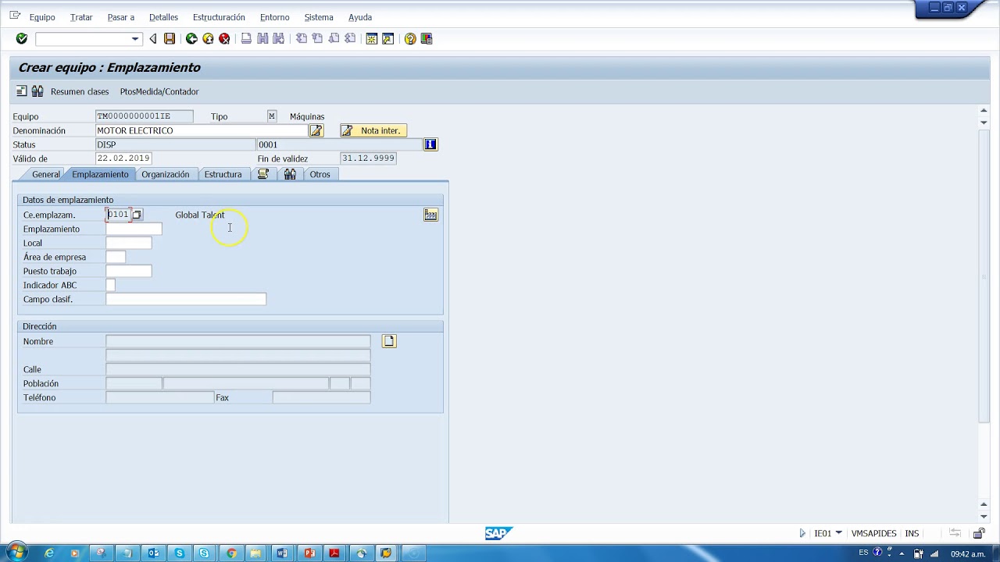Screen dimensions: 1000x562
Task: Click the Create New Session icon
Action: [372, 39]
